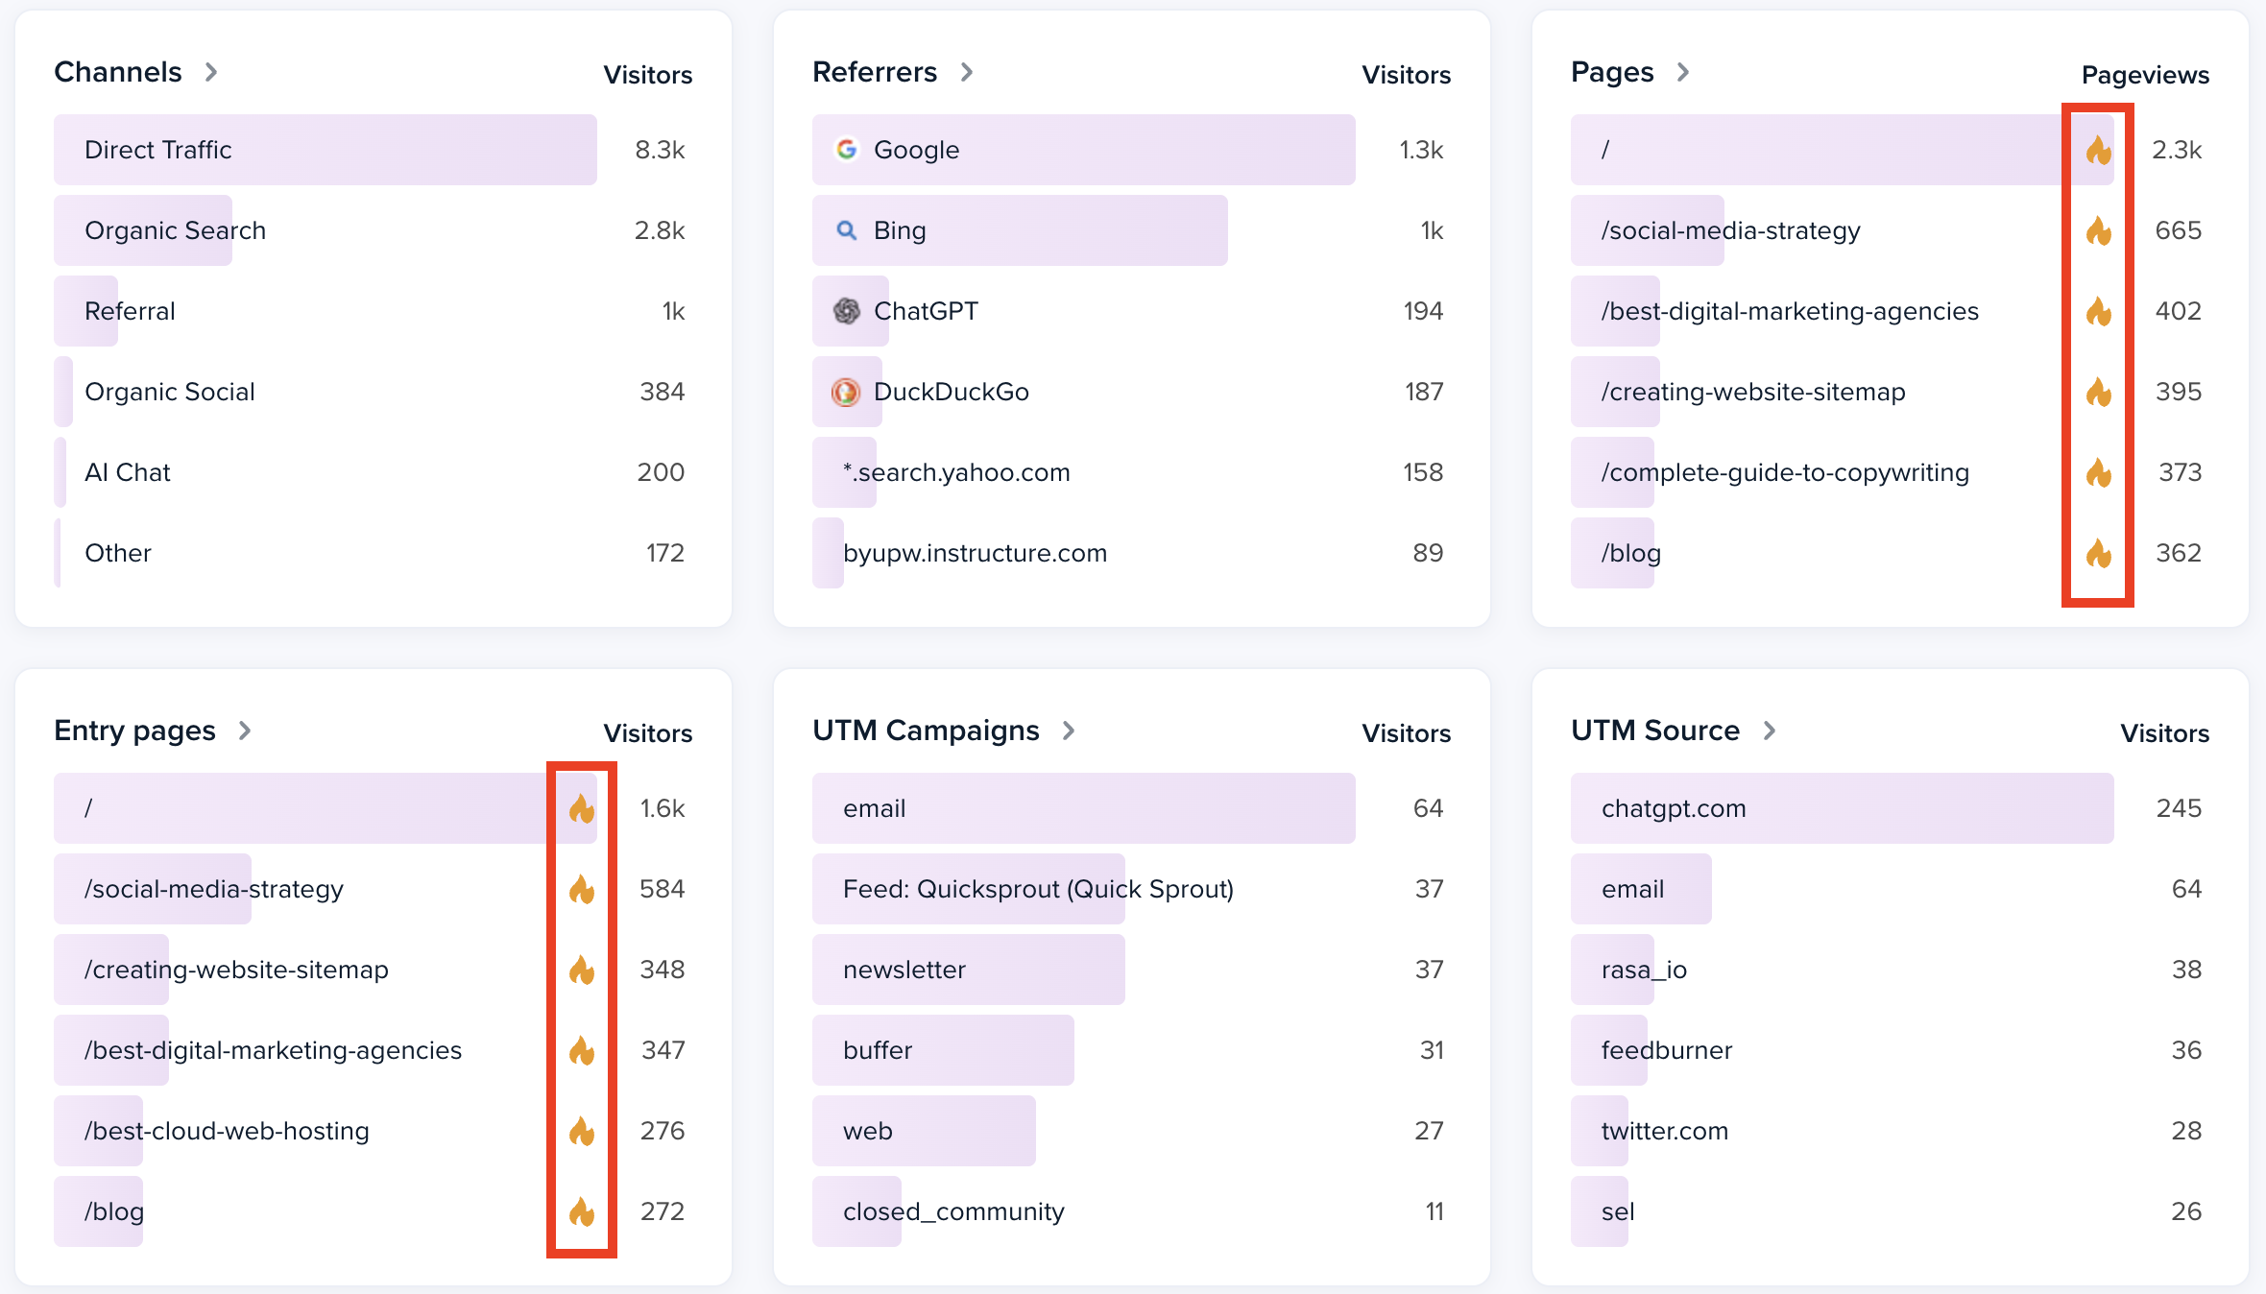The image size is (2266, 1294).
Task: Click the flame icon next to the / page
Action: pyautogui.click(x=2098, y=150)
